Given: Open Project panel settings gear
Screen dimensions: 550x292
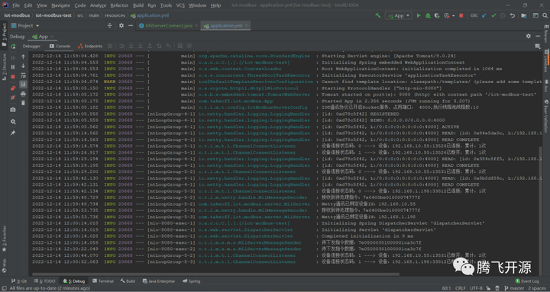Looking at the screenshot, I should tap(121, 26).
